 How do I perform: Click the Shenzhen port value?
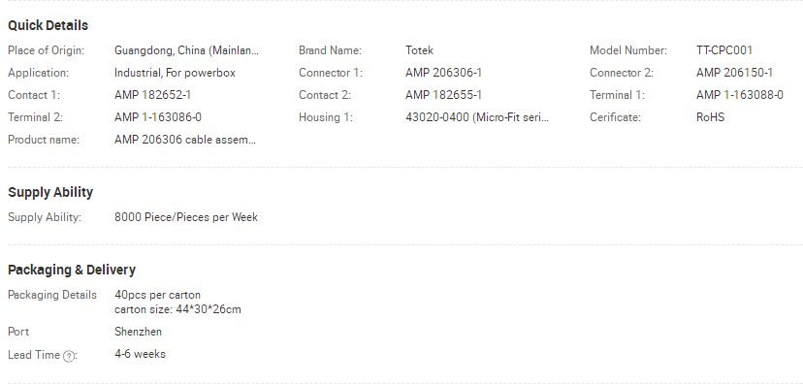[139, 332]
